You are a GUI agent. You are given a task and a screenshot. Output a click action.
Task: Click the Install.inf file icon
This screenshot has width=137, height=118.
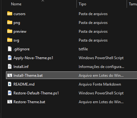[x=10, y=67]
